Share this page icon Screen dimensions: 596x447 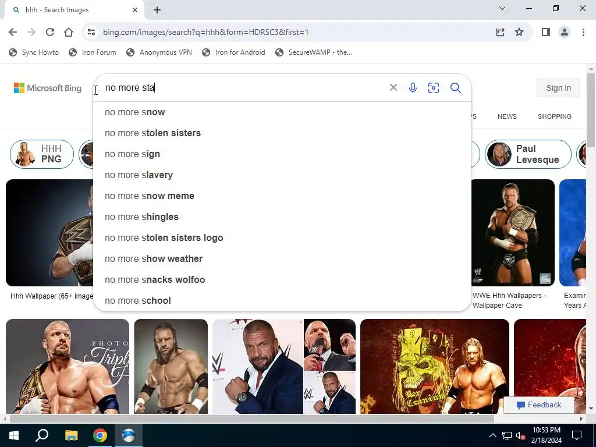[x=500, y=33]
